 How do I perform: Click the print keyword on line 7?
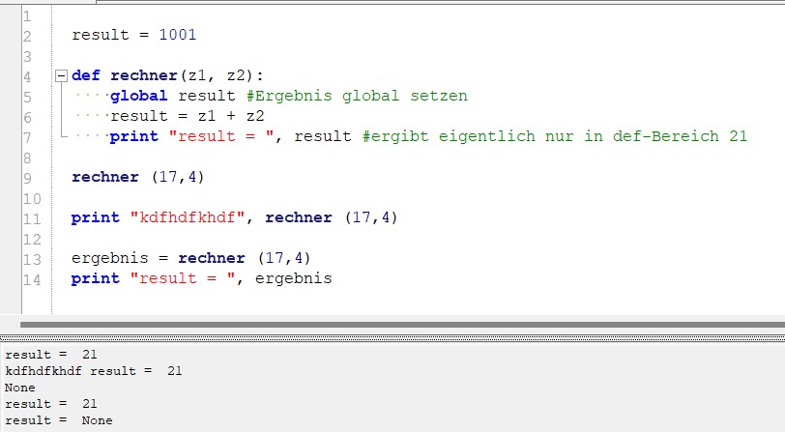click(133, 136)
